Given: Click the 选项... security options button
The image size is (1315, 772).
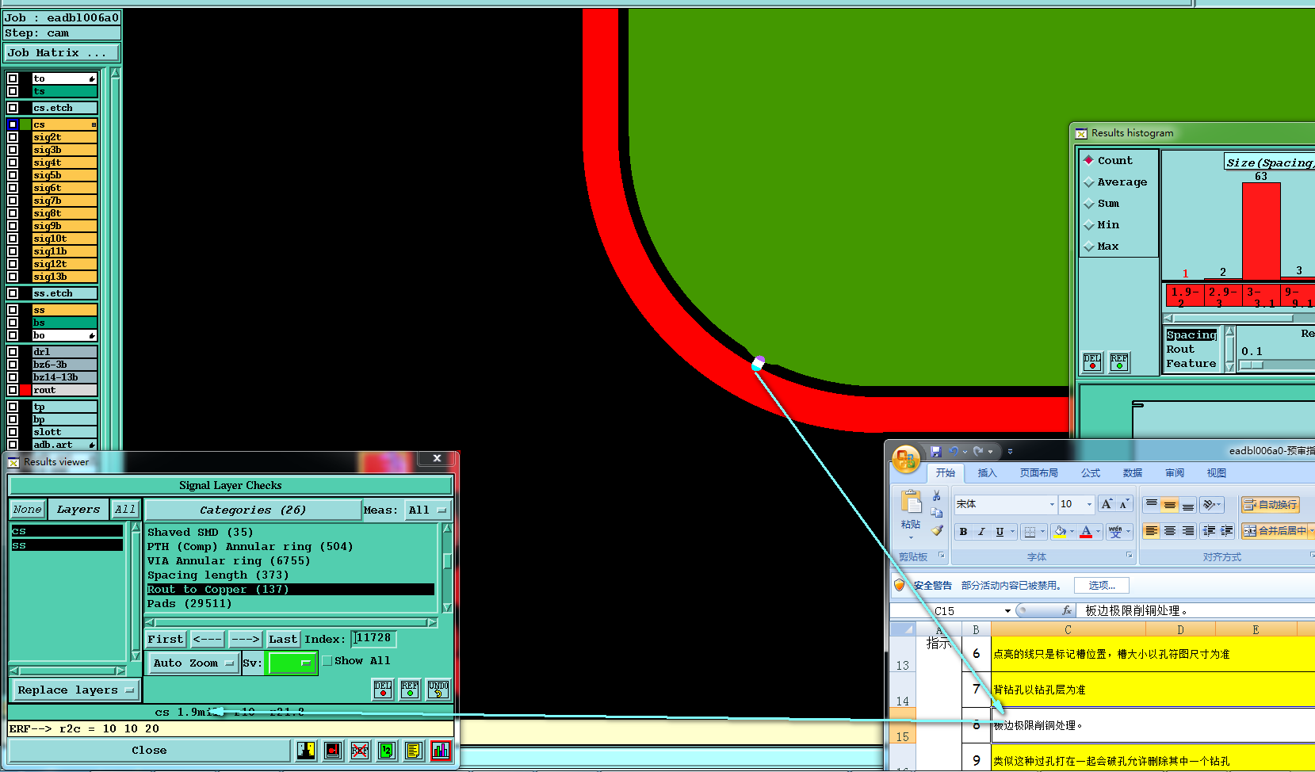Looking at the screenshot, I should coord(1102,585).
